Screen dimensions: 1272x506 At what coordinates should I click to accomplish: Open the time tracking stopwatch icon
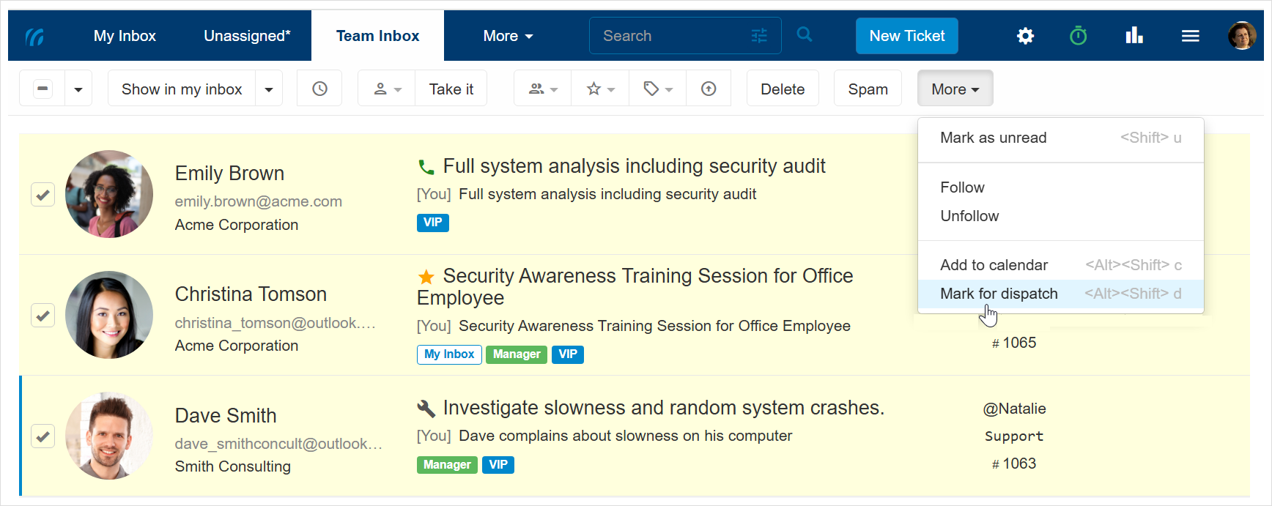pos(1078,36)
